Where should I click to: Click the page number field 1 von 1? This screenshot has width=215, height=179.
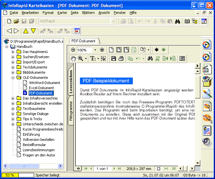102,169
